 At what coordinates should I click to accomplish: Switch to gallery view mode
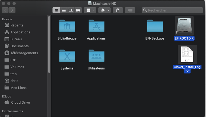[78, 10]
